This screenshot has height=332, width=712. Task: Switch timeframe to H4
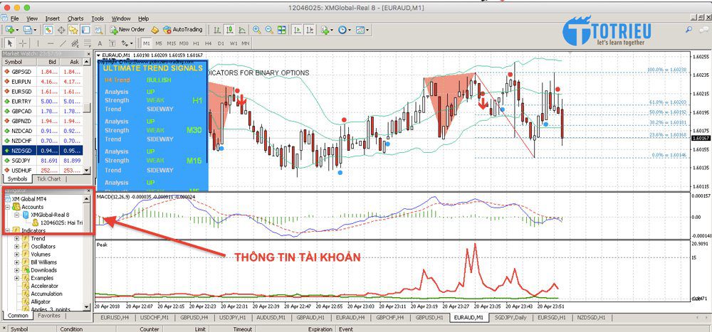208,43
